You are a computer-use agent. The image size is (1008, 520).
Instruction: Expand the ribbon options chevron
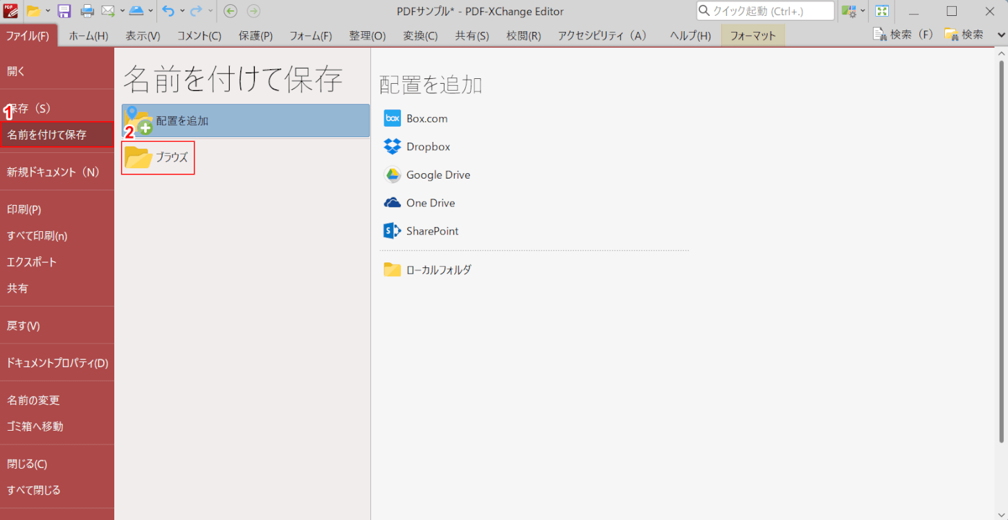pos(1000,34)
